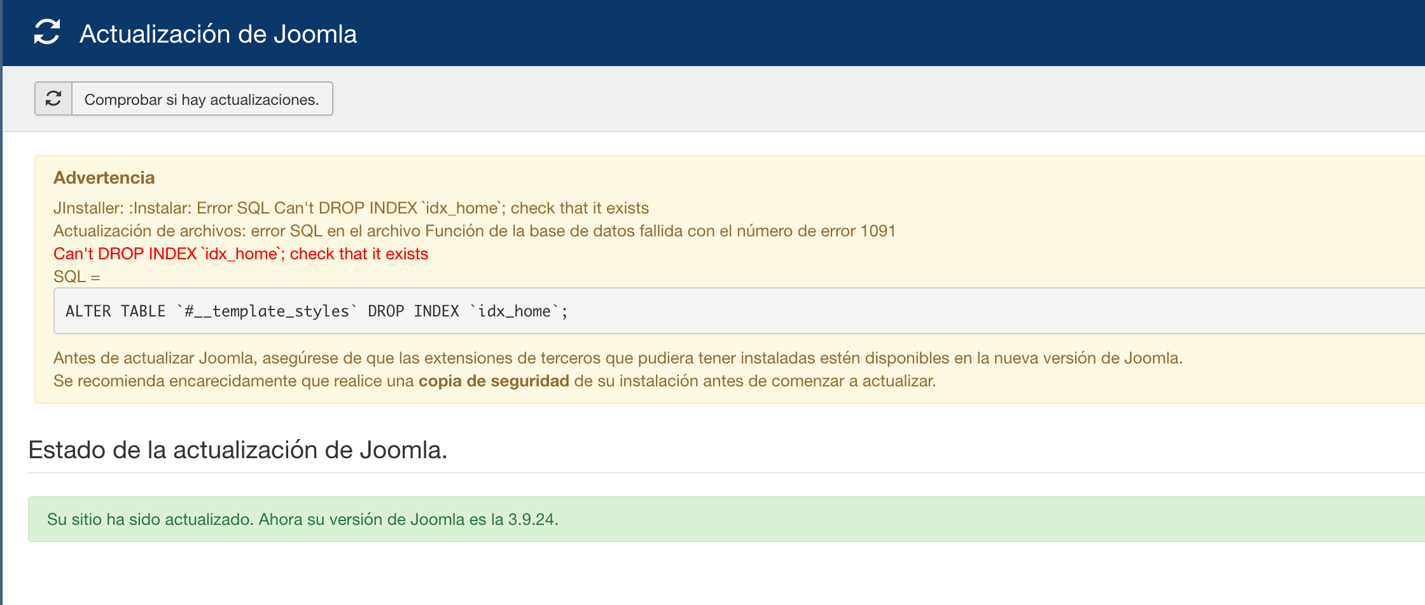
Task: Click the 'Estado de la actualización de Joomla.' heading
Action: pyautogui.click(x=238, y=450)
